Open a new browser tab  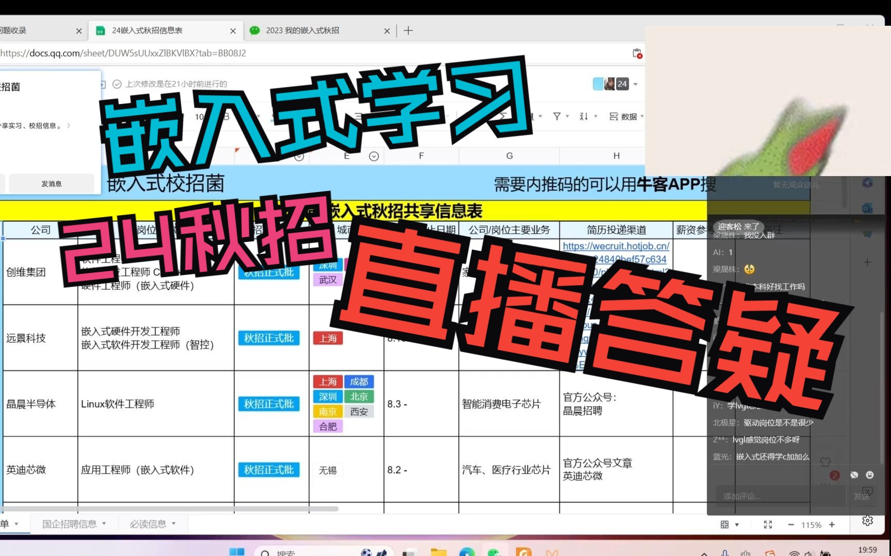point(408,30)
